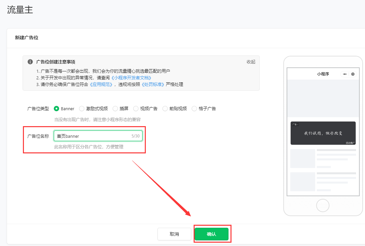Image resolution: width=365 pixels, height=246 pixels.
Task: Pick the 视频广告 radio option
Action: (x=136, y=109)
